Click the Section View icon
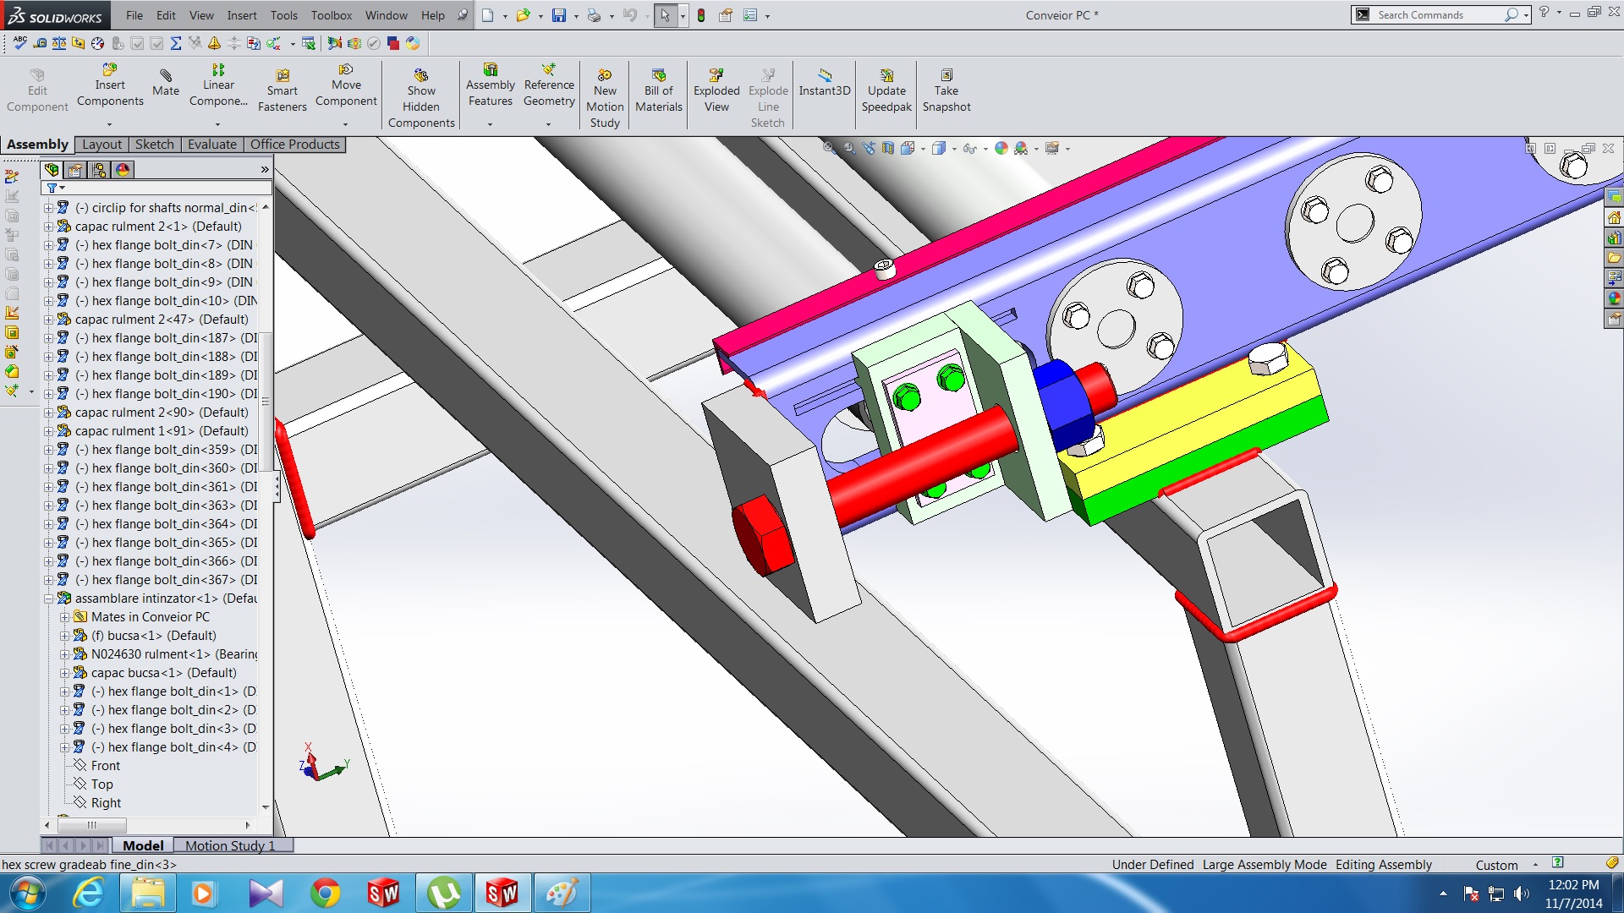 (887, 148)
